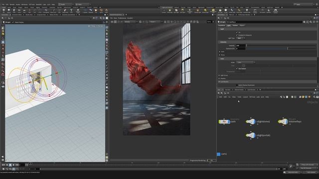Open the Build desktop dropdown

click(66, 4)
